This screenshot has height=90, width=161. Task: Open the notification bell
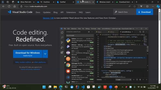157,87
